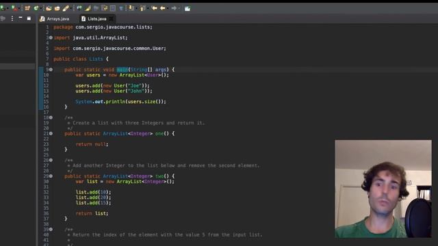Open the New Java Class dropdown arrow
Viewport: 438px width, 246px height.
pos(41,9)
